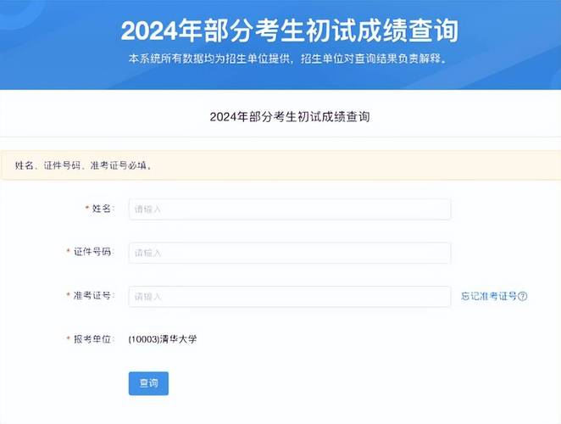Screen dimensions: 561x424
Task: Focus the 证件号码 input field
Action: (290, 253)
